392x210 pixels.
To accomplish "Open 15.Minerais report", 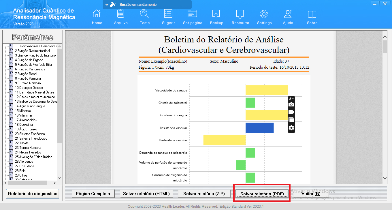I will (x=23, y=111).
